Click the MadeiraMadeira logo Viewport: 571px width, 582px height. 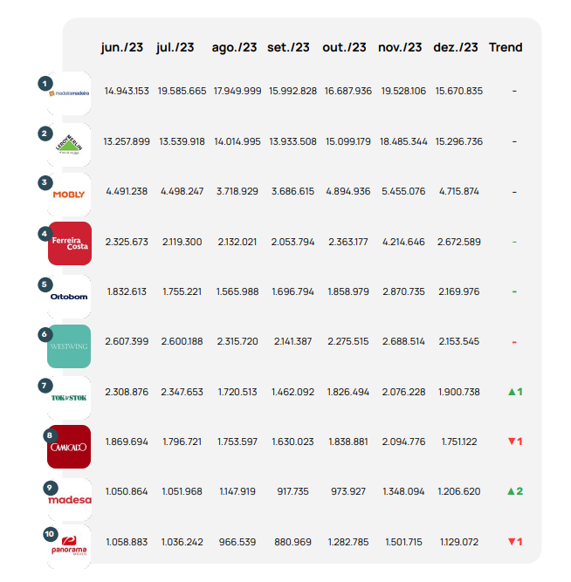click(x=70, y=92)
